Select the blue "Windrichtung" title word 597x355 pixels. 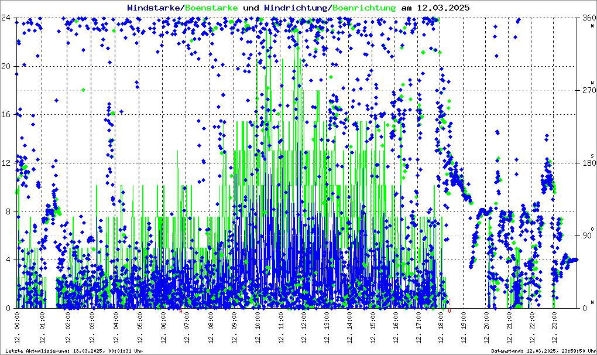297,8
